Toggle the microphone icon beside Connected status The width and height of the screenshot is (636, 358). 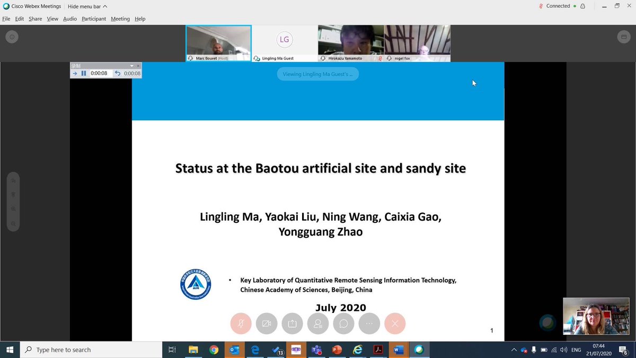pos(541,6)
